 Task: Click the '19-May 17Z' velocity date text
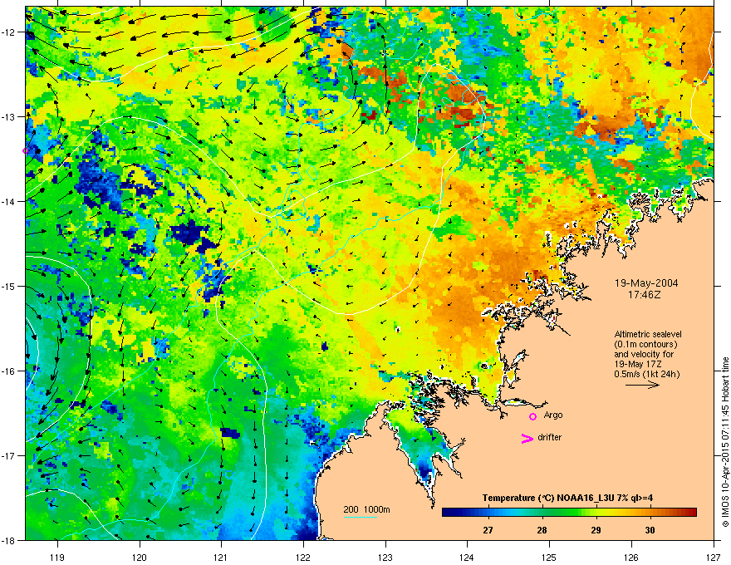pyautogui.click(x=635, y=364)
